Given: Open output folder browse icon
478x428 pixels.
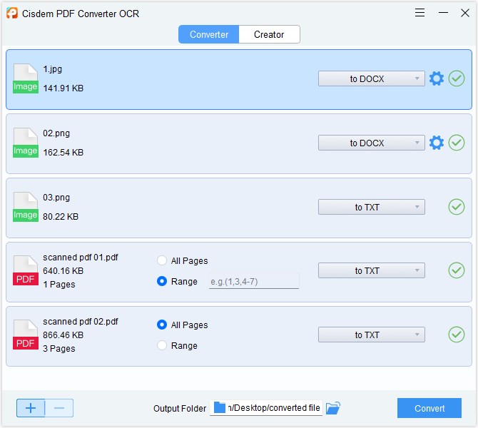Looking at the screenshot, I should point(333,408).
